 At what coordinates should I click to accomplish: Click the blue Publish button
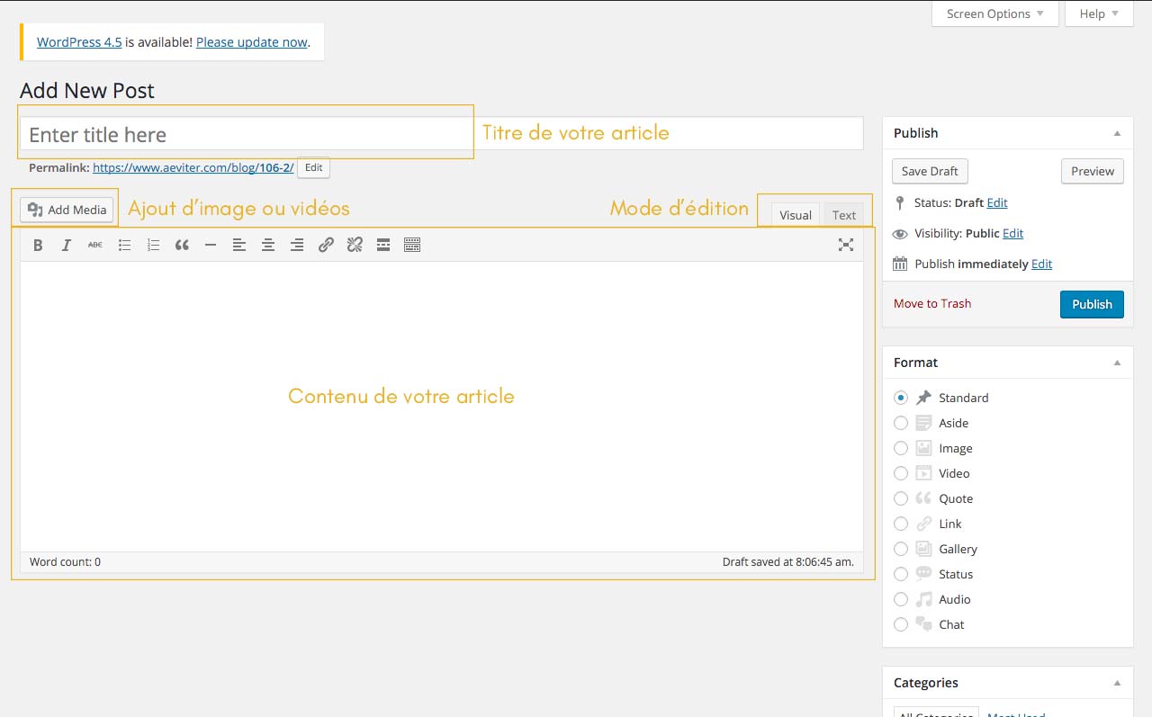point(1092,304)
